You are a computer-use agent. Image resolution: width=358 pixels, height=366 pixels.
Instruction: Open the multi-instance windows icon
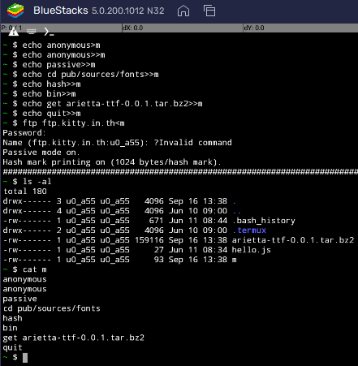tap(209, 11)
